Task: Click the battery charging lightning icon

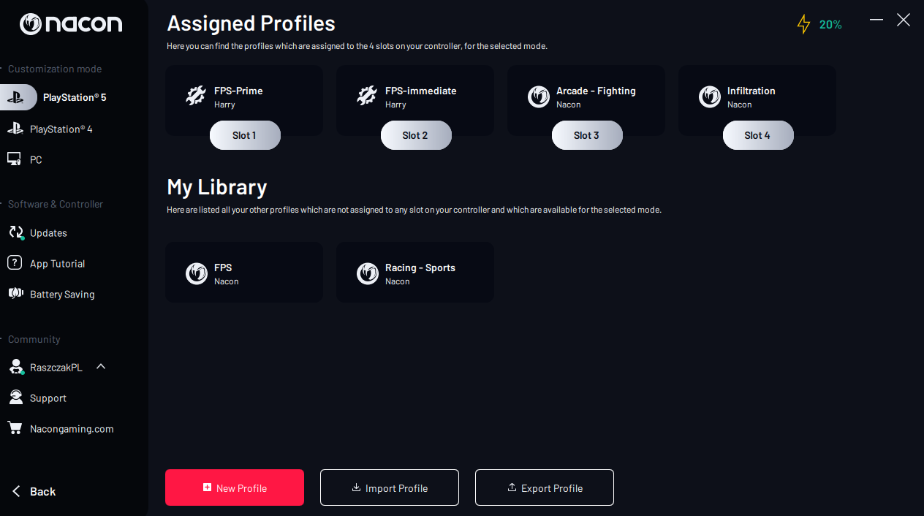Action: pos(803,24)
